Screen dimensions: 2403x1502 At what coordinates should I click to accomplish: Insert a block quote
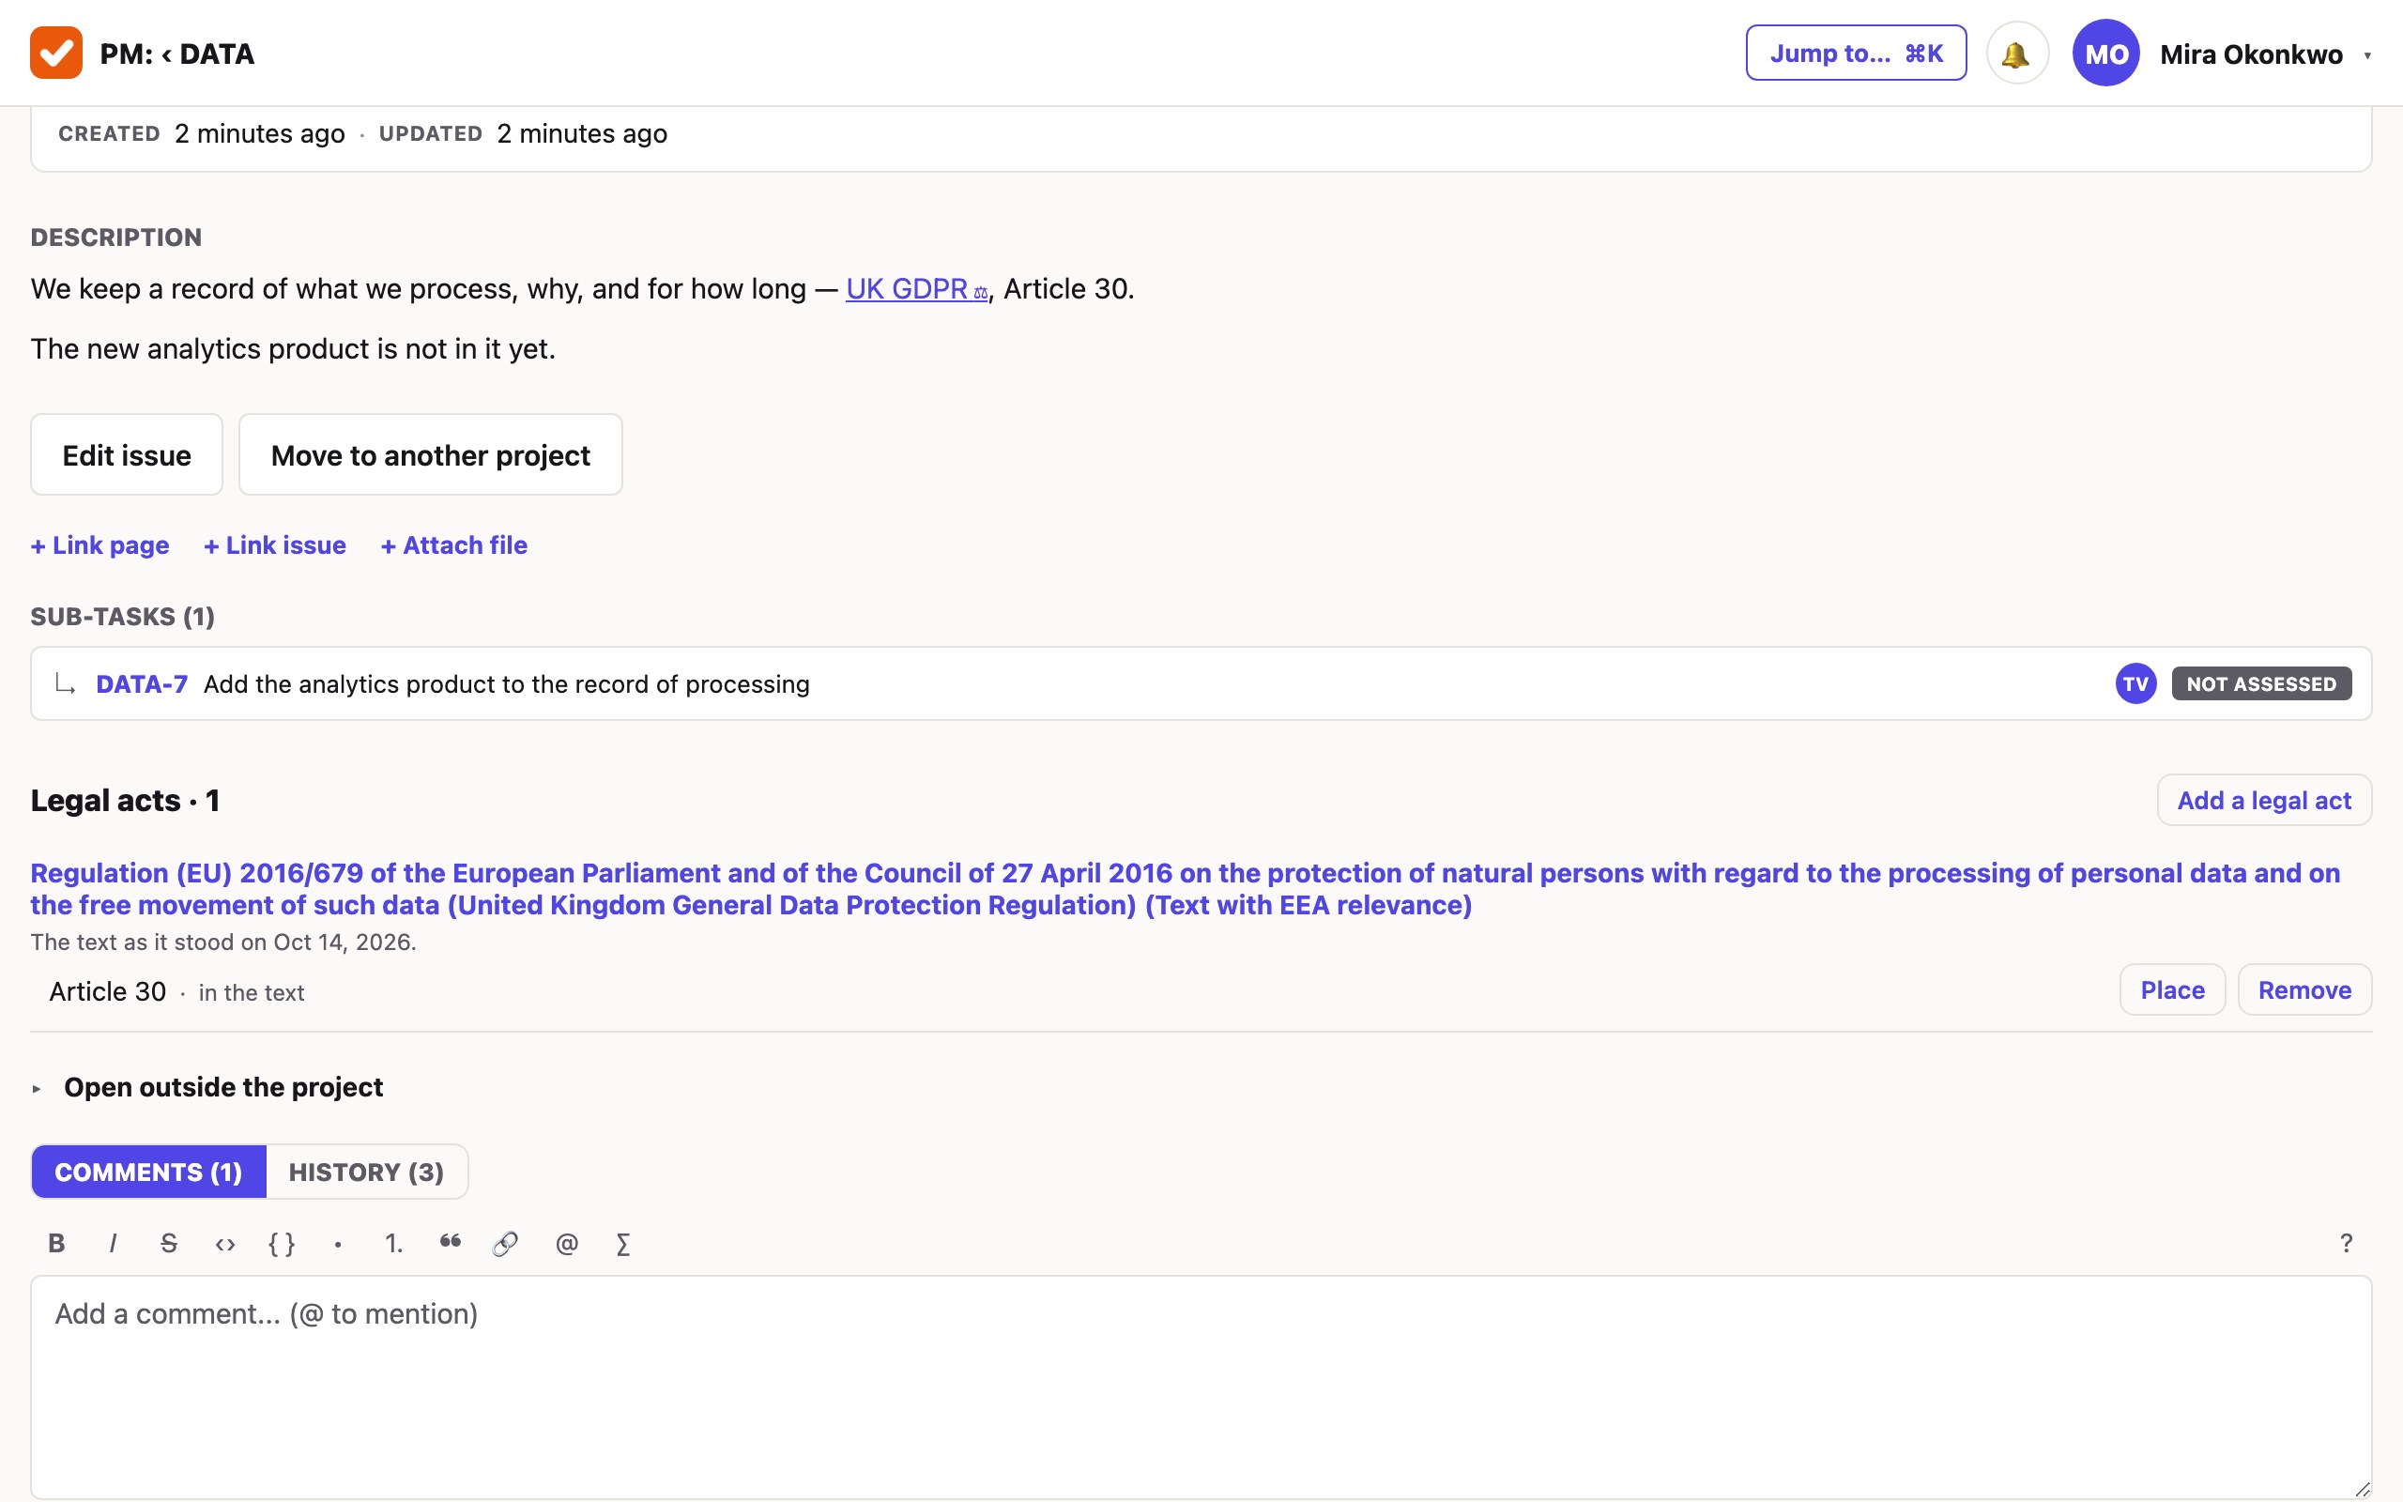click(x=450, y=1243)
